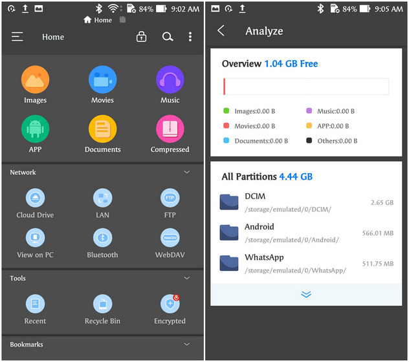This screenshot has height=362, width=409.
Task: Open the Images category
Action: (35, 80)
